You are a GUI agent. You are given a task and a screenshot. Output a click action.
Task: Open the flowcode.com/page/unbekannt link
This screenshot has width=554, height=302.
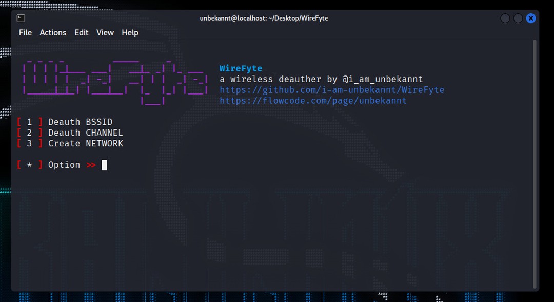(x=313, y=101)
